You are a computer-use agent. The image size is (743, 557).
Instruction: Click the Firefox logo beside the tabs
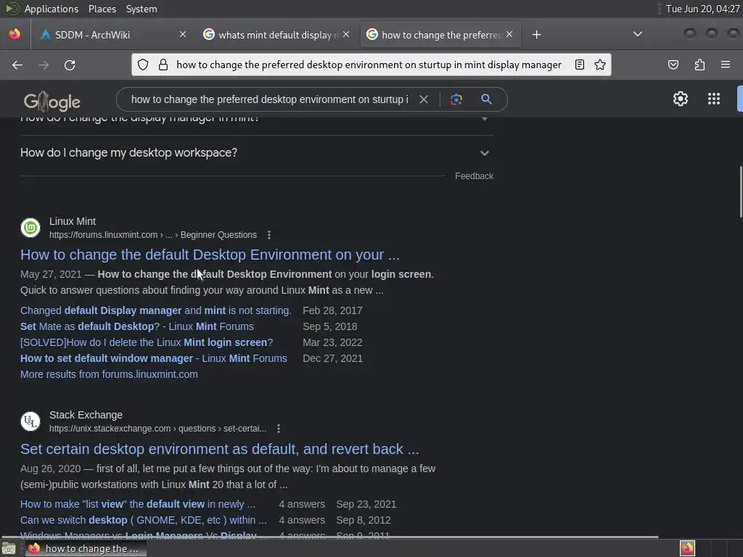click(x=15, y=34)
